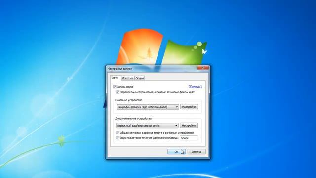Open the Логотип tab
This screenshot has height=178, width=316.
(127, 78)
